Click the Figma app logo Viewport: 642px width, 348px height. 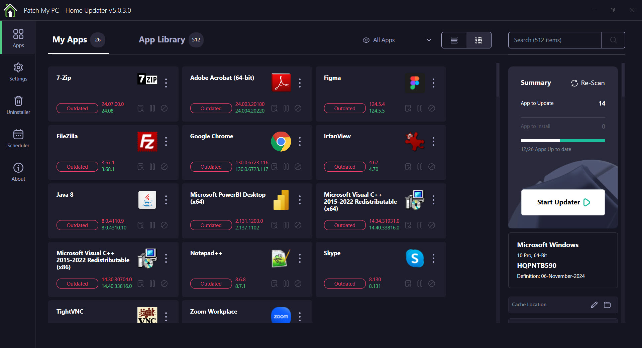[415, 83]
